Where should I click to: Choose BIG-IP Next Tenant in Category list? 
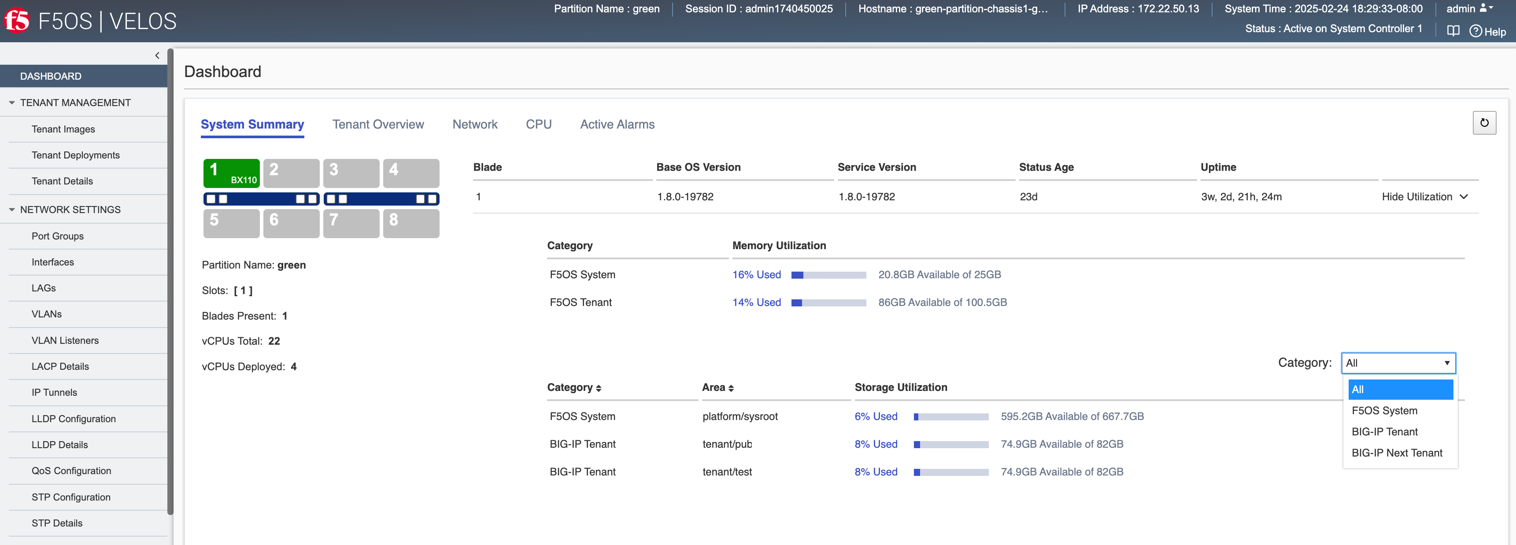click(1400, 453)
